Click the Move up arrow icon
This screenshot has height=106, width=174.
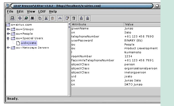(60, 18)
